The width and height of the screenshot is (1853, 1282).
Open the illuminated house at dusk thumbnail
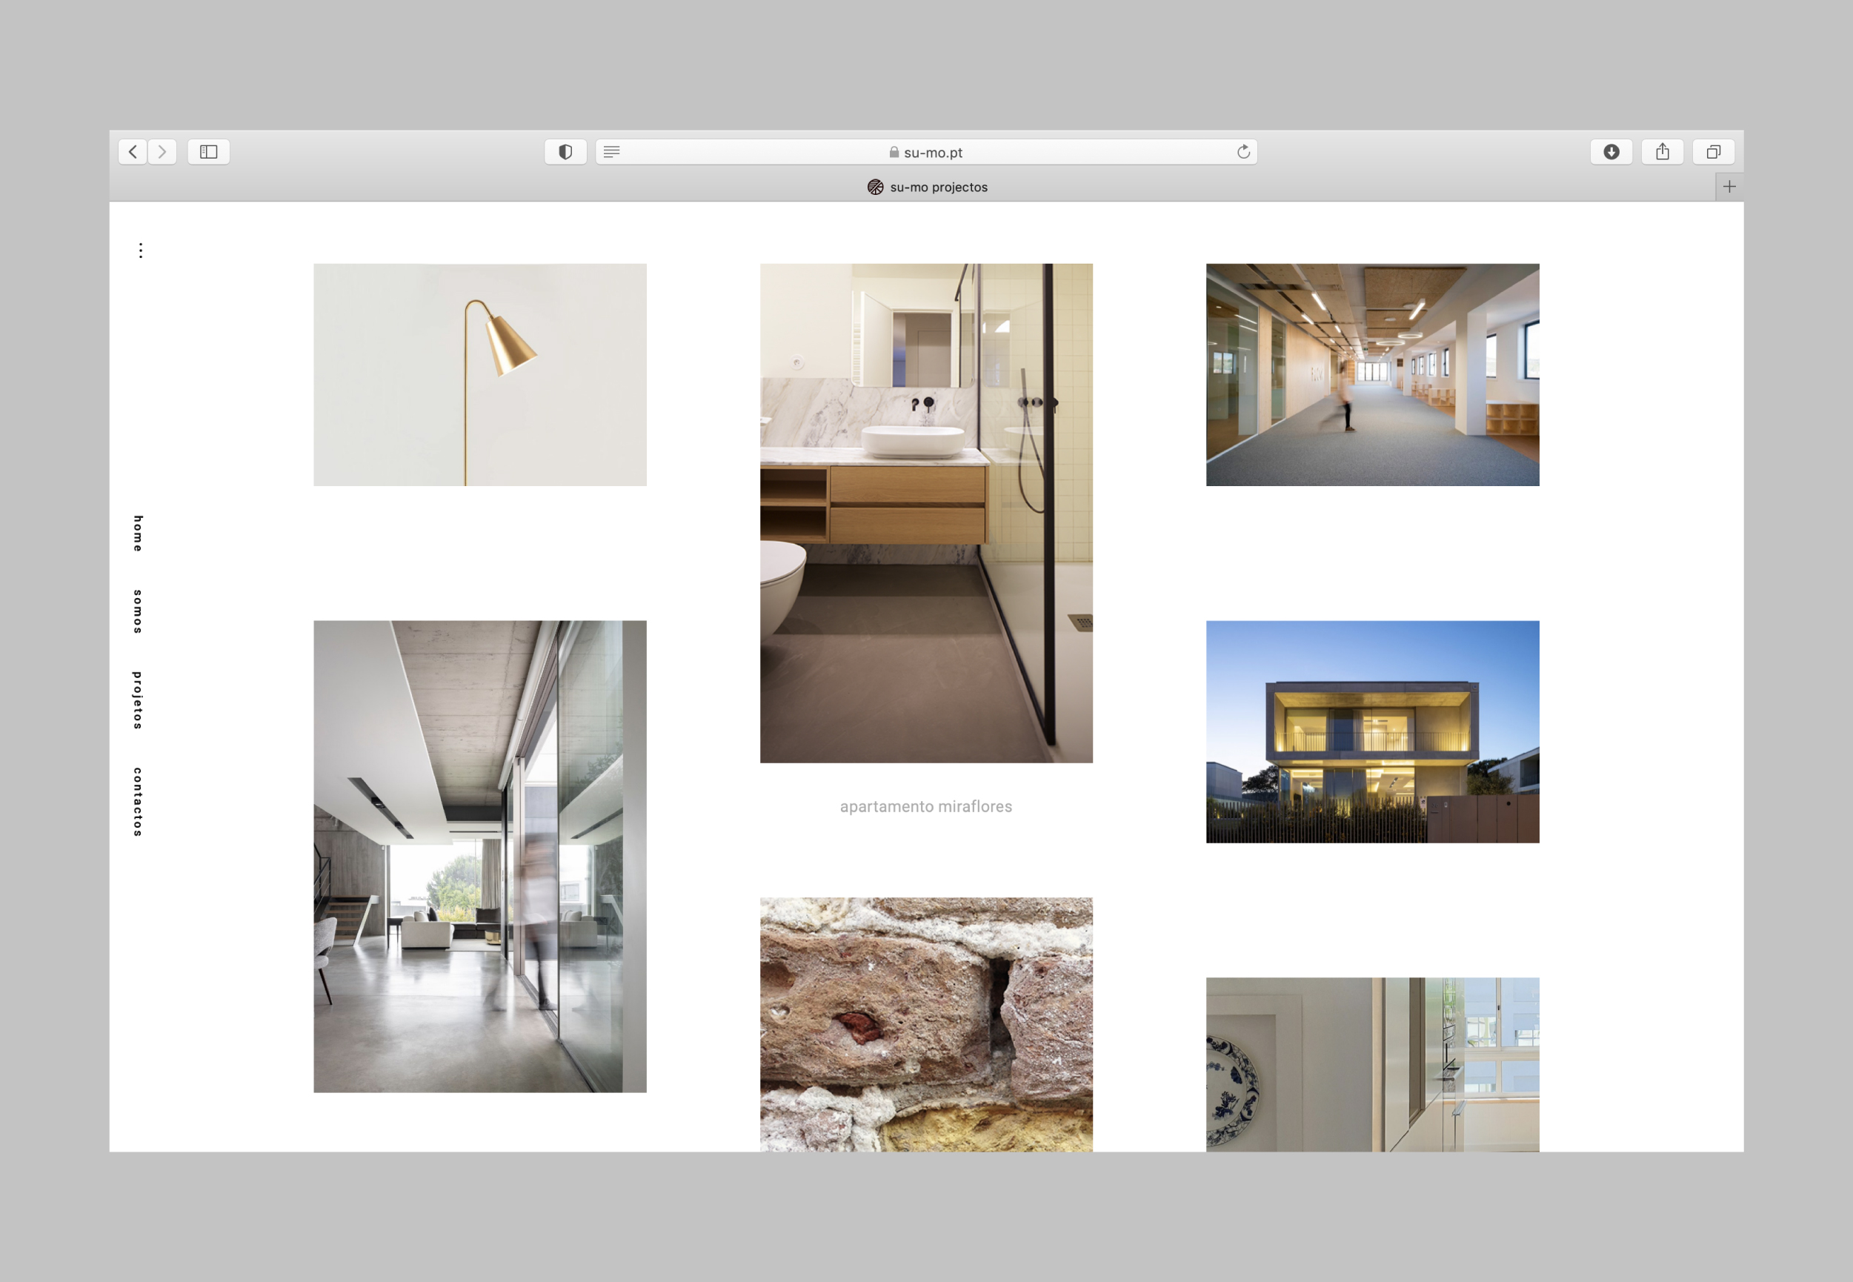[1372, 731]
